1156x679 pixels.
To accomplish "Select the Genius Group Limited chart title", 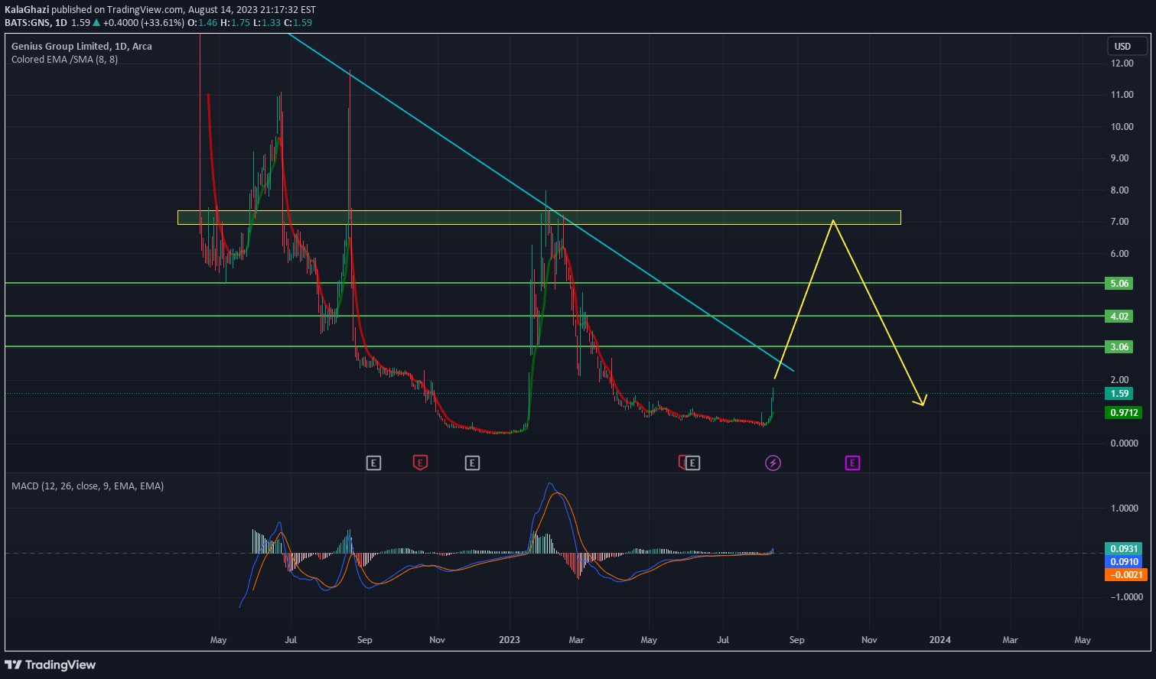I will tap(81, 46).
